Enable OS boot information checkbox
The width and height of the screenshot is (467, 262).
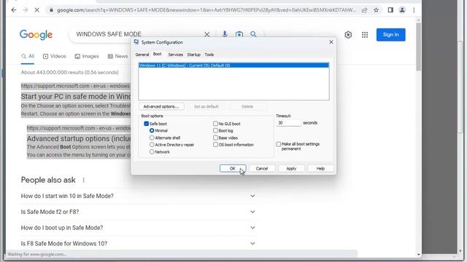[215, 145]
